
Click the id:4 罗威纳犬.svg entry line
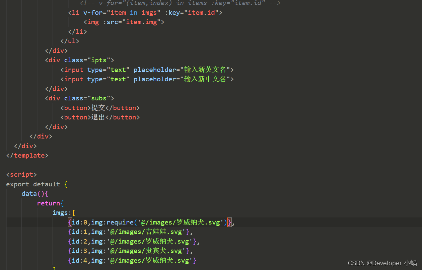tap(132, 260)
